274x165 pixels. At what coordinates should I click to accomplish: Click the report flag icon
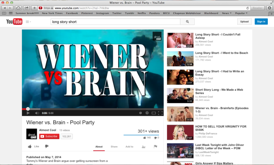(155, 147)
